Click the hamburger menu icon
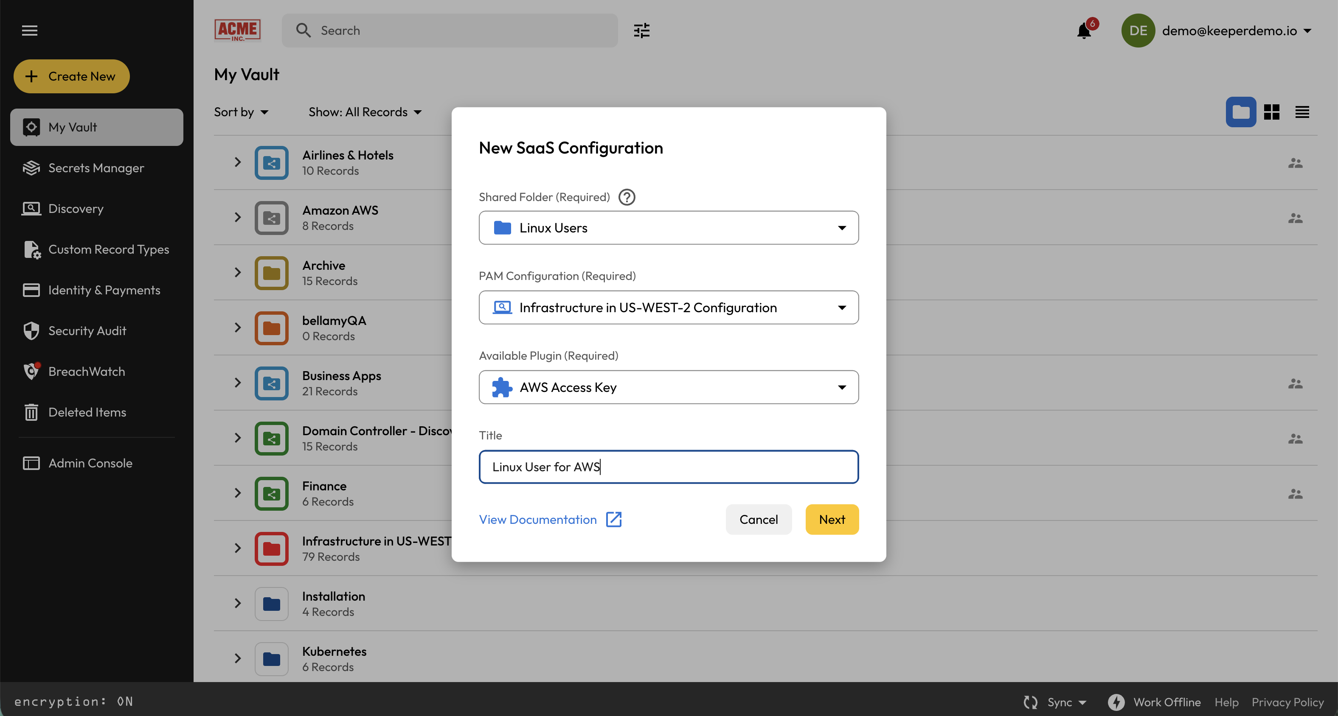 [30, 31]
